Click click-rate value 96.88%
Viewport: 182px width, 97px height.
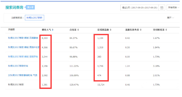click(73, 57)
